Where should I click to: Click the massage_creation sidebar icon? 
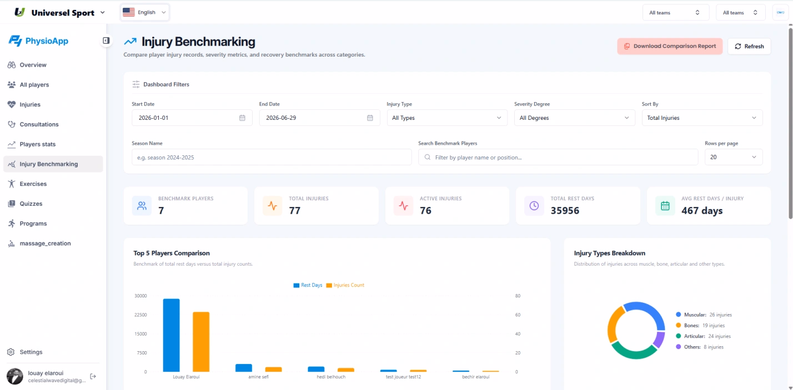click(11, 244)
